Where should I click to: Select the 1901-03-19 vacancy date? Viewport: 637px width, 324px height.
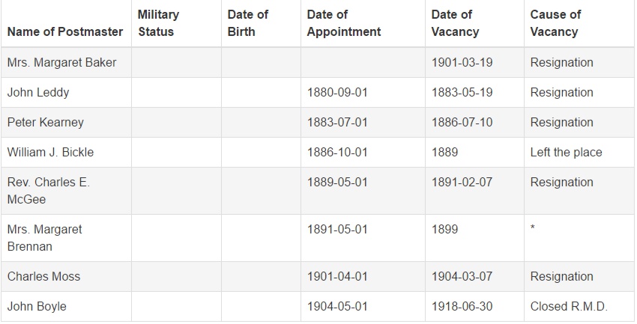(x=462, y=62)
